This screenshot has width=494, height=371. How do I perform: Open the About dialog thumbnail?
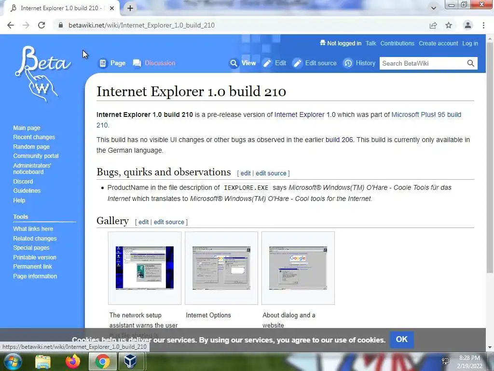tap(298, 268)
